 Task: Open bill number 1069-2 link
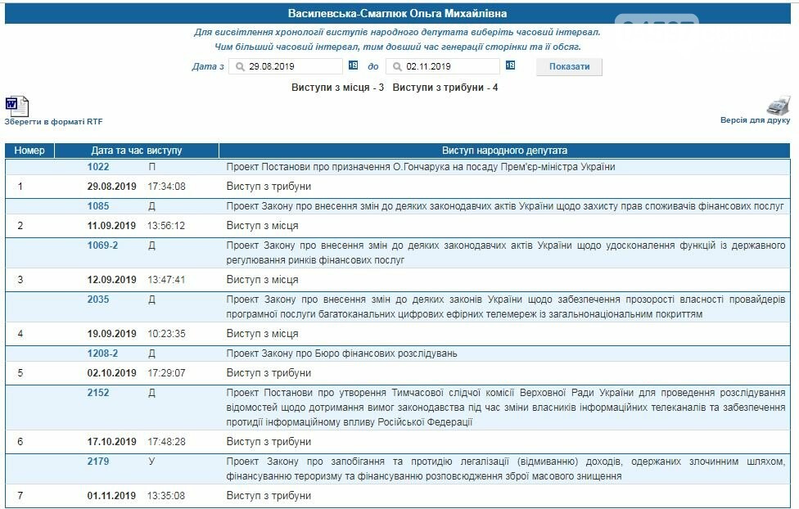(102, 245)
